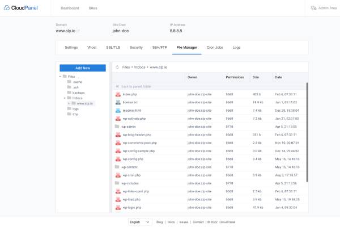This screenshot has height=227, width=340.
Task: Click the readme.html file icon
Action: pos(118,110)
